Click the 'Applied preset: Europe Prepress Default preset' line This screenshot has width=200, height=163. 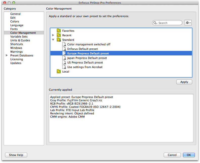(x=82, y=97)
